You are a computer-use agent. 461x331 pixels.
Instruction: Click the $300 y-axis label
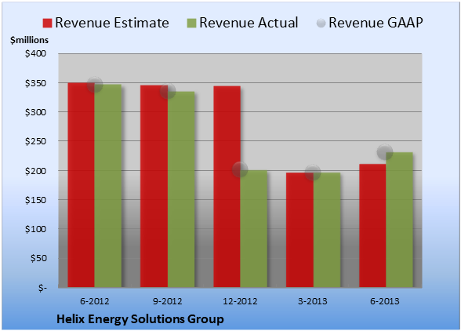tap(35, 112)
